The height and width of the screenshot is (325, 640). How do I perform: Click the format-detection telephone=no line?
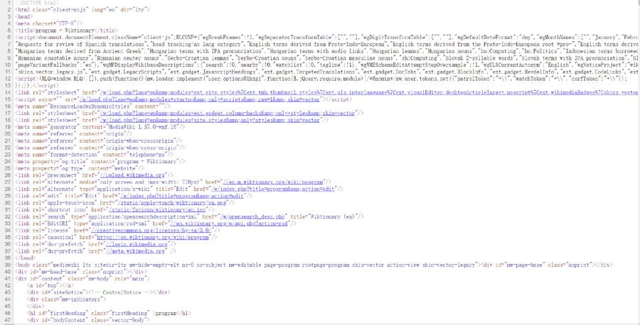(95, 155)
